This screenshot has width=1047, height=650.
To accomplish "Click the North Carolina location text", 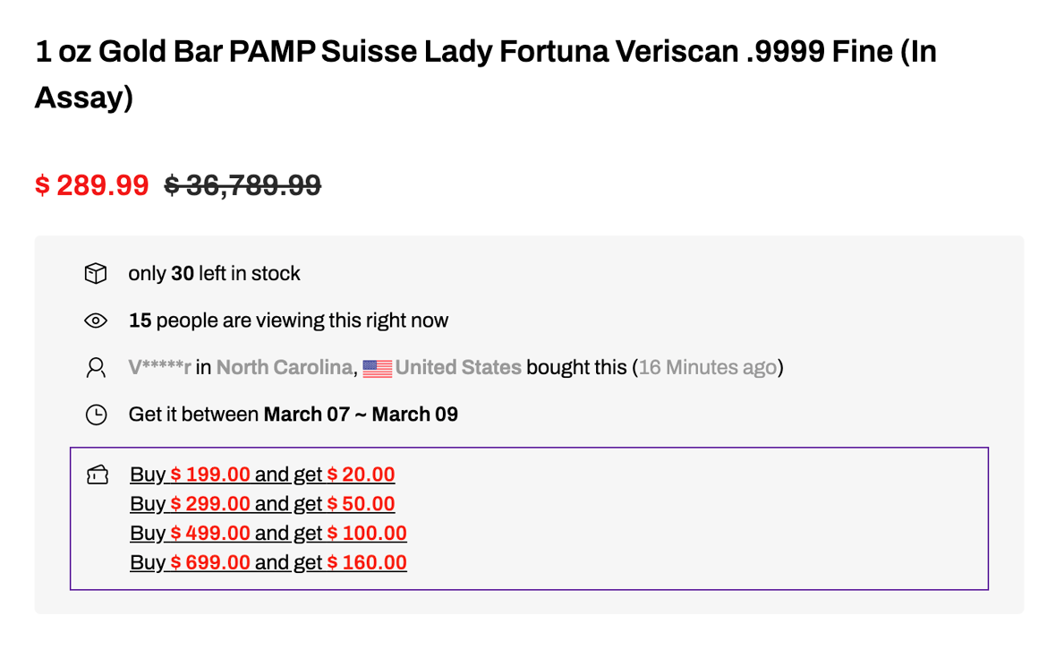I will pyautogui.click(x=284, y=367).
